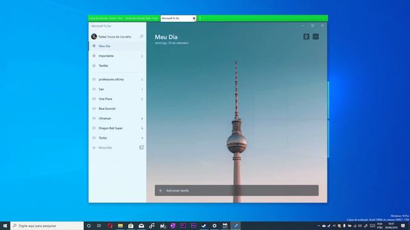This screenshot has width=410, height=230.
Task: Open the Mail app from the taskbar
Action: coord(141,226)
